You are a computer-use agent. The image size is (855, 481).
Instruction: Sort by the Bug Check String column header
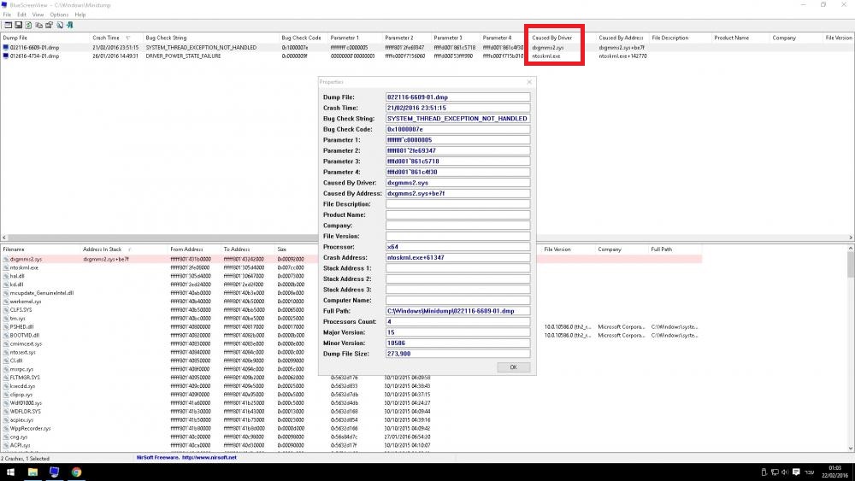click(x=210, y=38)
